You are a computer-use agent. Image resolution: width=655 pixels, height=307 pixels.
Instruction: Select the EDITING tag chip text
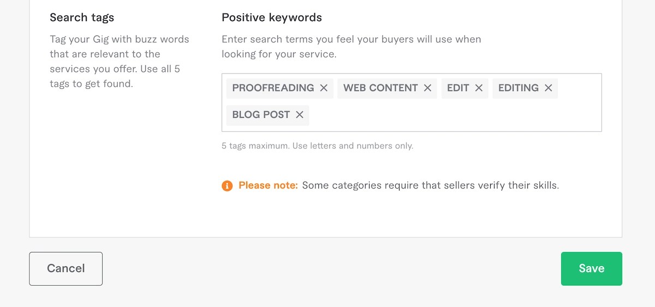click(x=518, y=88)
